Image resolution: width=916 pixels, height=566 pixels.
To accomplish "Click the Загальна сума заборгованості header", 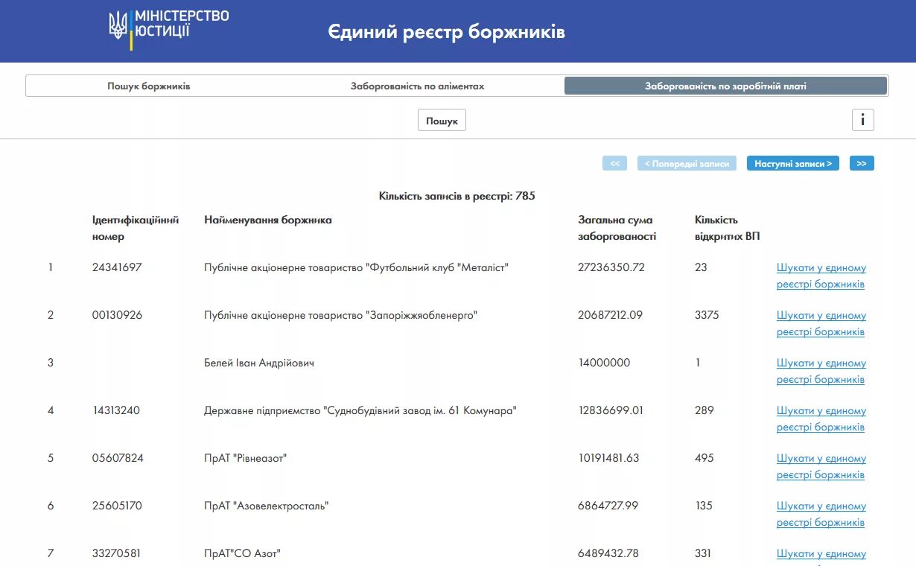I will [x=617, y=228].
